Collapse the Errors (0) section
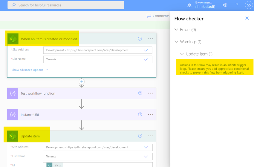The image size is (254, 167). click(176, 30)
